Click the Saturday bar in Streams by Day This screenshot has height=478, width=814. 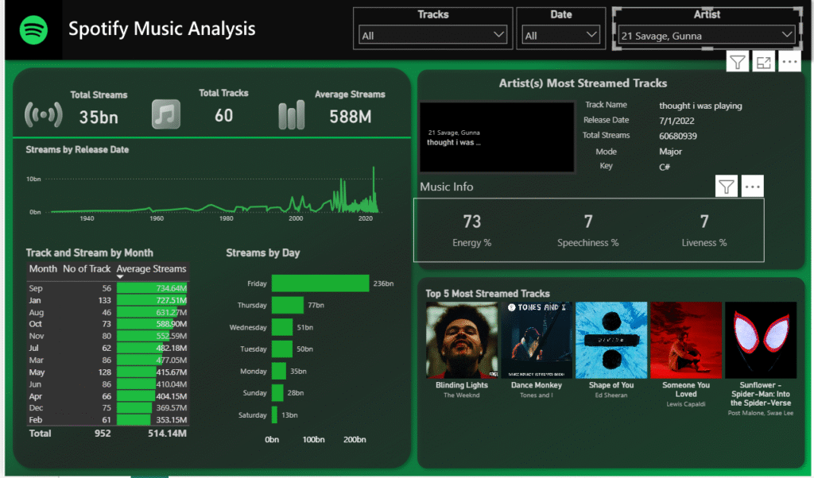(274, 414)
